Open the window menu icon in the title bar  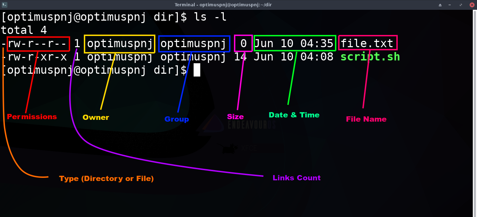(4, 5)
